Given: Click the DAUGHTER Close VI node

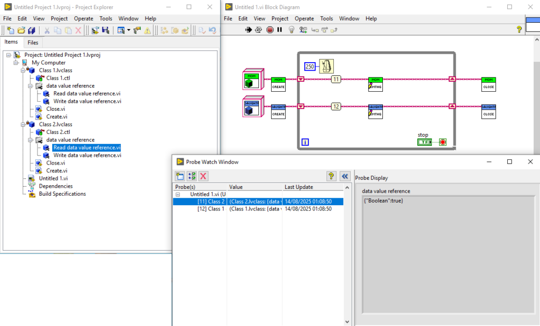Looking at the screenshot, I should (488, 112).
